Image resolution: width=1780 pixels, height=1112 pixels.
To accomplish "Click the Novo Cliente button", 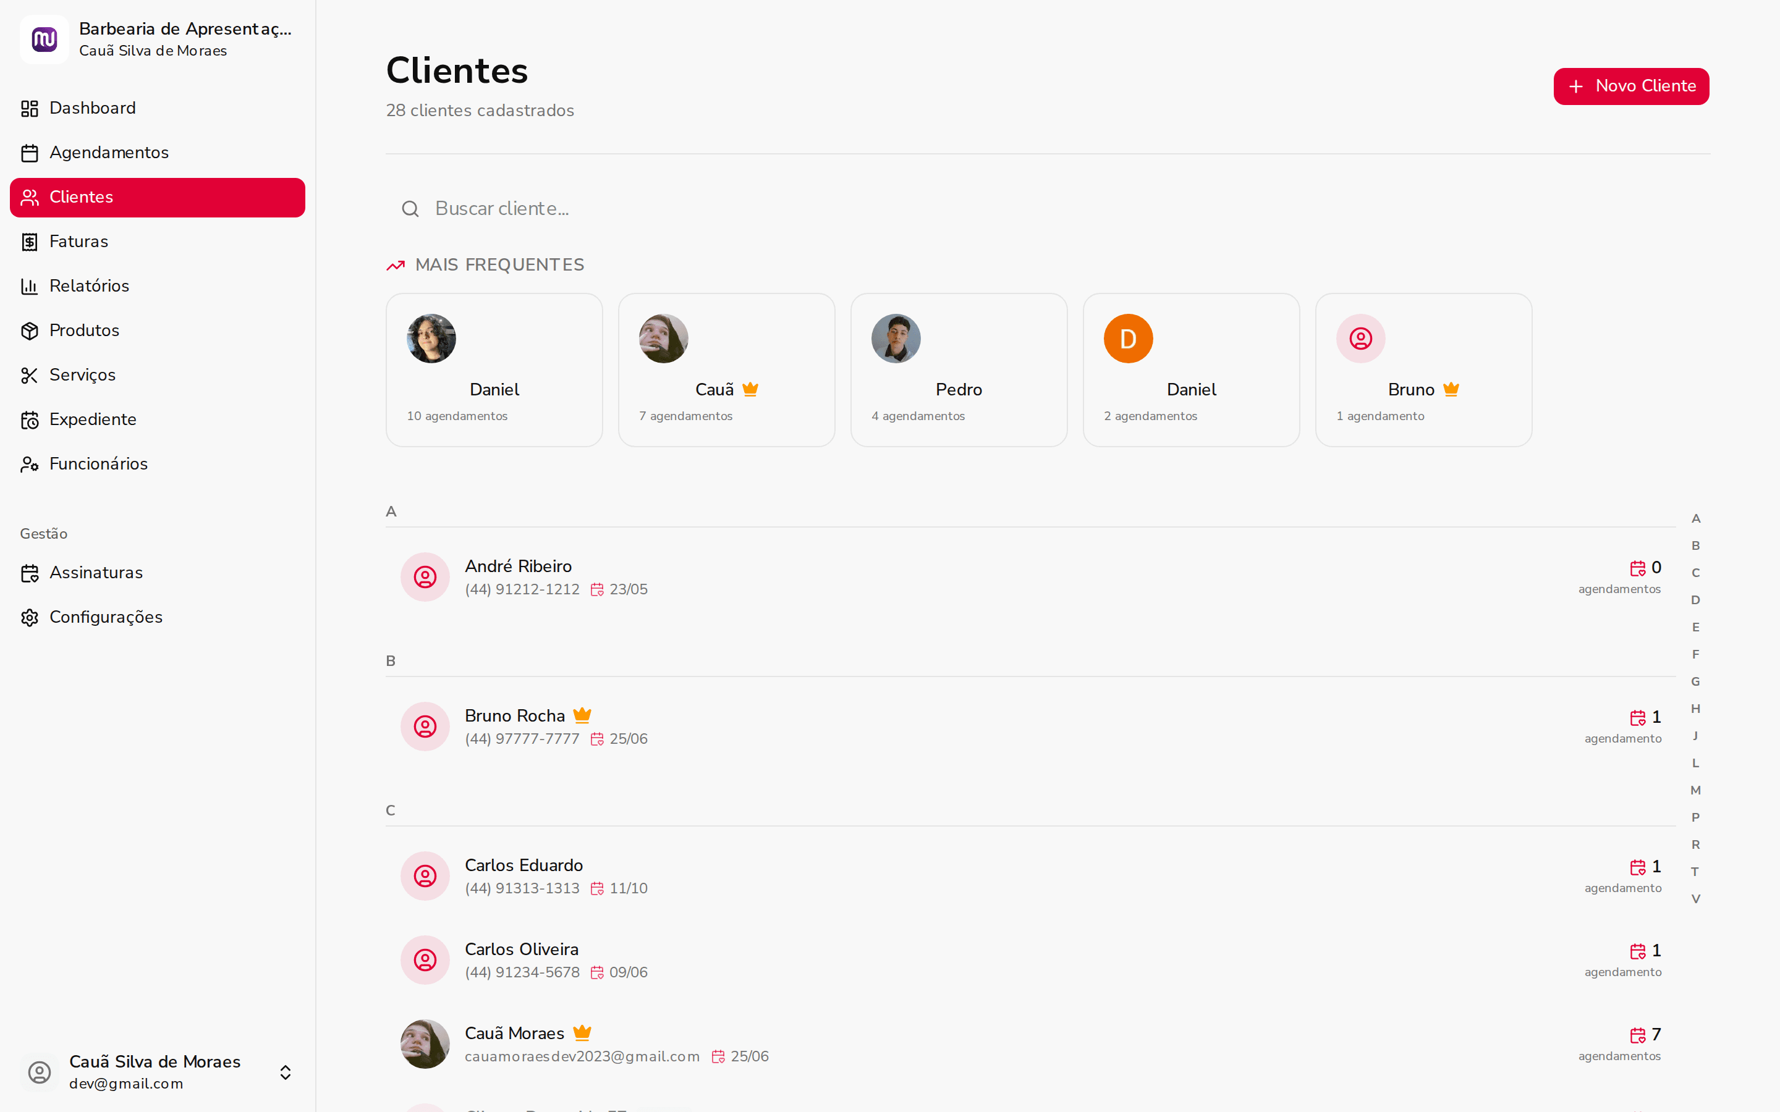I will point(1630,86).
